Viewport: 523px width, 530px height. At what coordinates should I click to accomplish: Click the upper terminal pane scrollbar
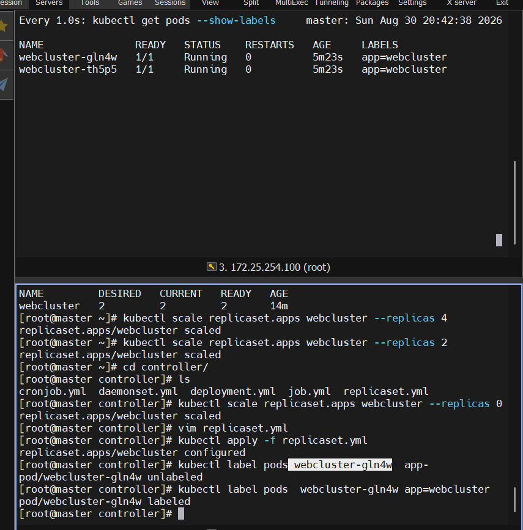tap(514, 202)
